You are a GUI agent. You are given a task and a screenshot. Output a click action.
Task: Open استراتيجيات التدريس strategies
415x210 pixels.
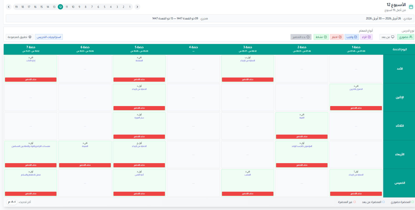pyautogui.click(x=49, y=37)
